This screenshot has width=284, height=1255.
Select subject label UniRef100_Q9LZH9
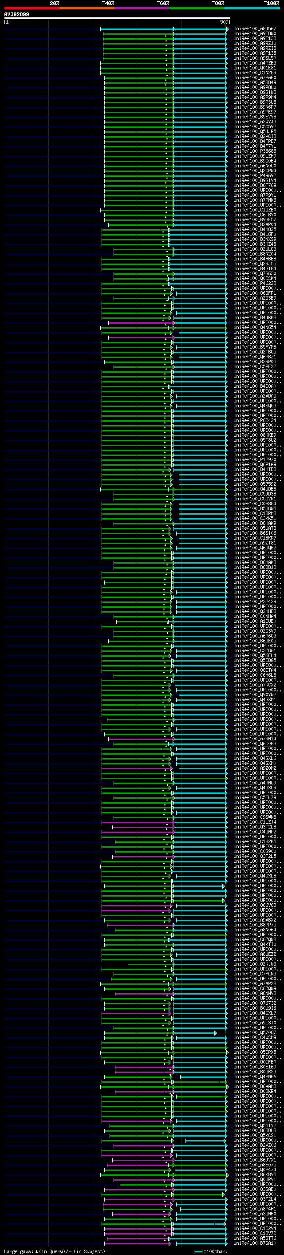pos(255,156)
